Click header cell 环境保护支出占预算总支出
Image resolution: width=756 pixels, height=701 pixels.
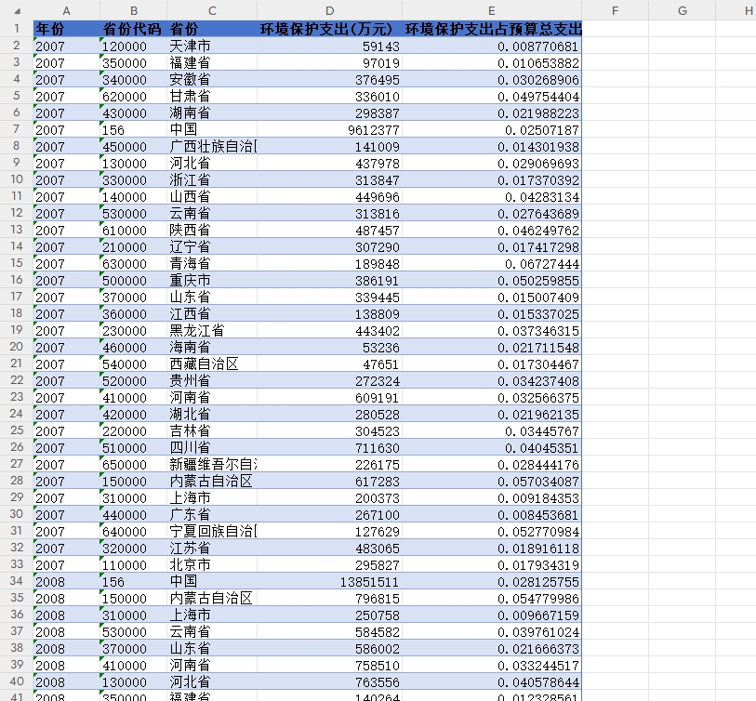(x=492, y=29)
